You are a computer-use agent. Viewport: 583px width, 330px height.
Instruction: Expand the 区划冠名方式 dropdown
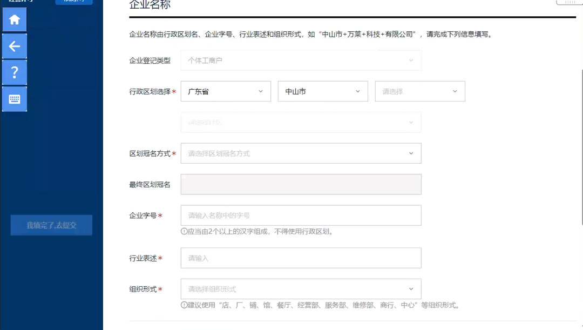(301, 153)
